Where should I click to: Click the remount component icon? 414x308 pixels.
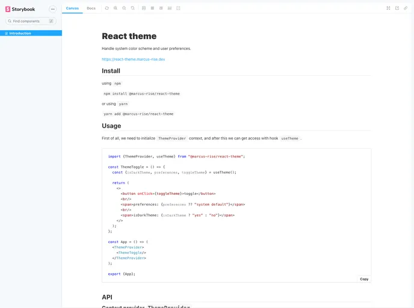(107, 8)
